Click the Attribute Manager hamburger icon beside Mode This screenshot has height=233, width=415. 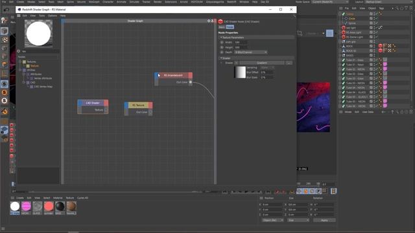341,112
